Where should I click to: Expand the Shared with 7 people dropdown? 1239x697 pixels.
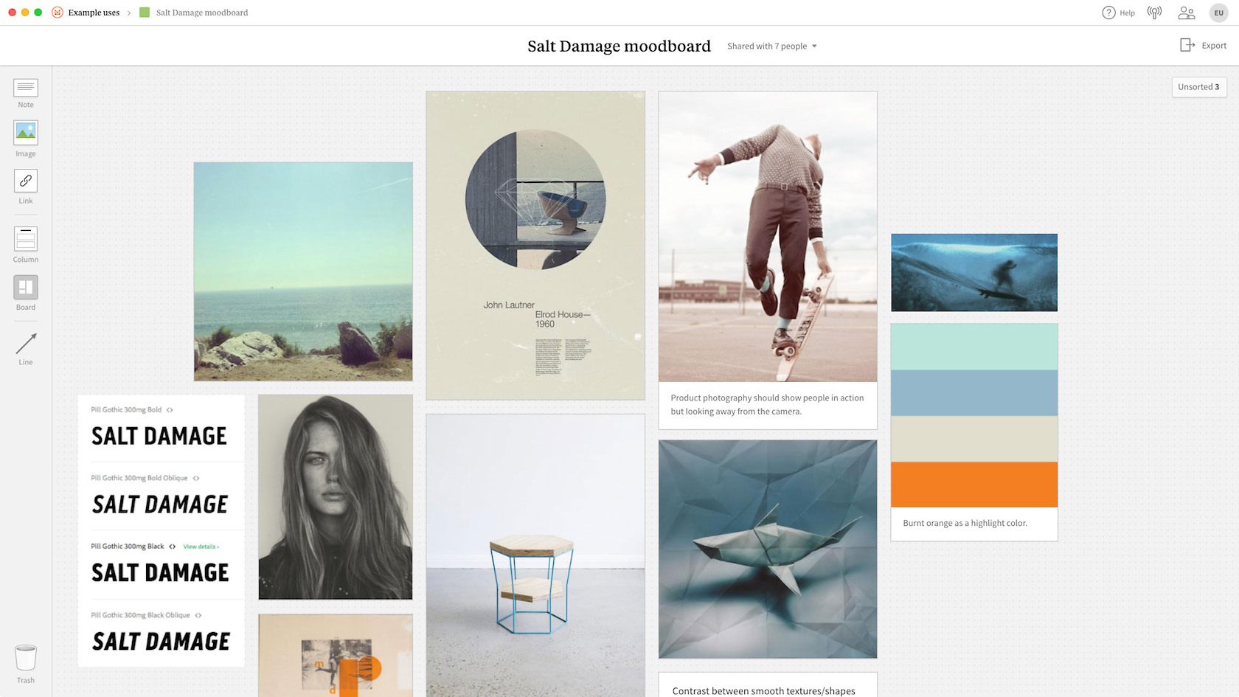(x=772, y=46)
